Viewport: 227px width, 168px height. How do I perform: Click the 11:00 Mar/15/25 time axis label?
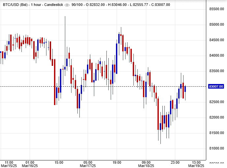(x=9, y=164)
